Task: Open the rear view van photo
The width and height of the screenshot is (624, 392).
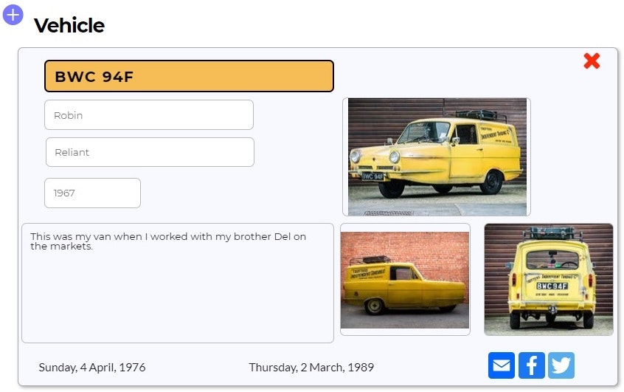Action: point(548,279)
